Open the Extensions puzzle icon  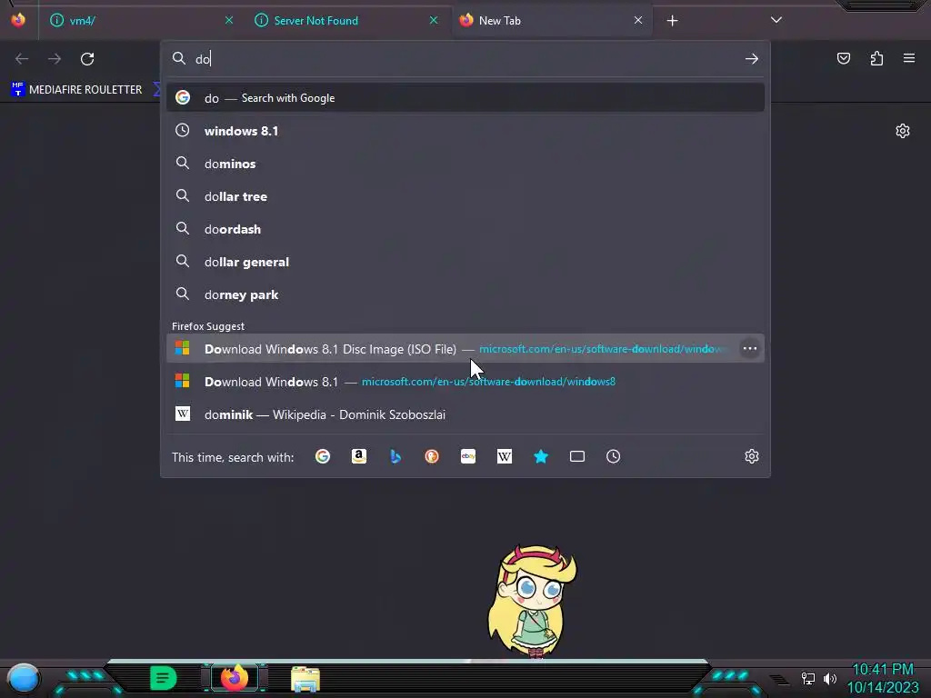pyautogui.click(x=876, y=58)
